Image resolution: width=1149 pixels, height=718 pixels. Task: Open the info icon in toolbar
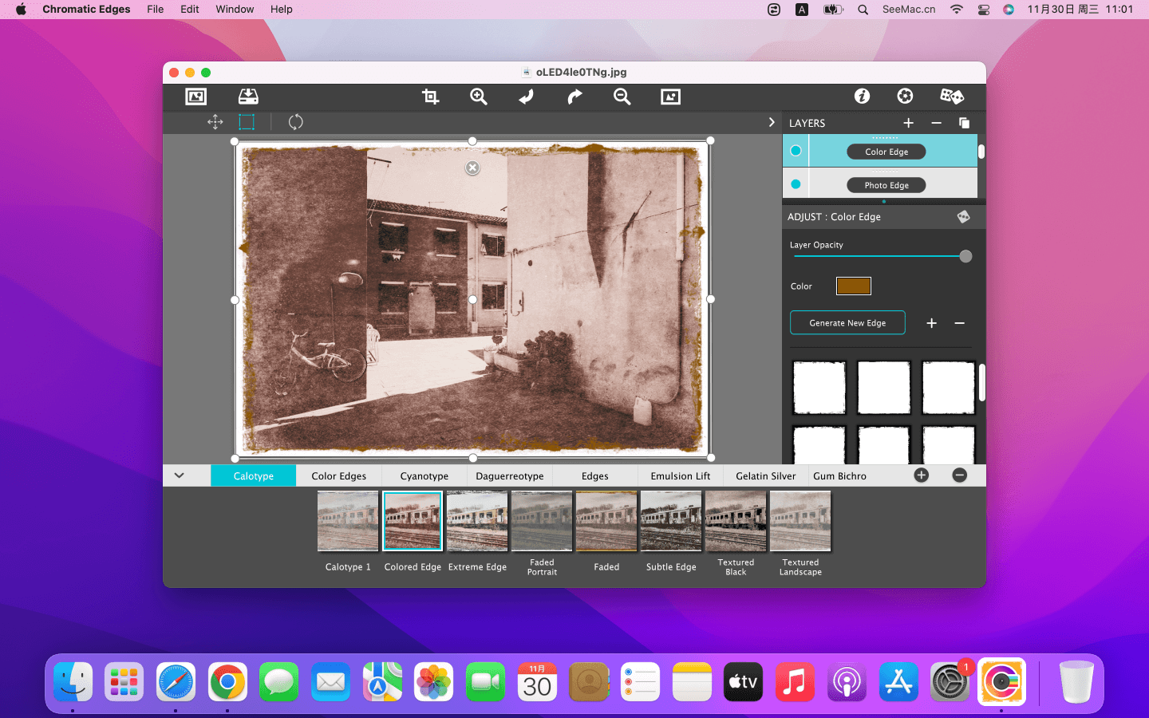tap(862, 97)
